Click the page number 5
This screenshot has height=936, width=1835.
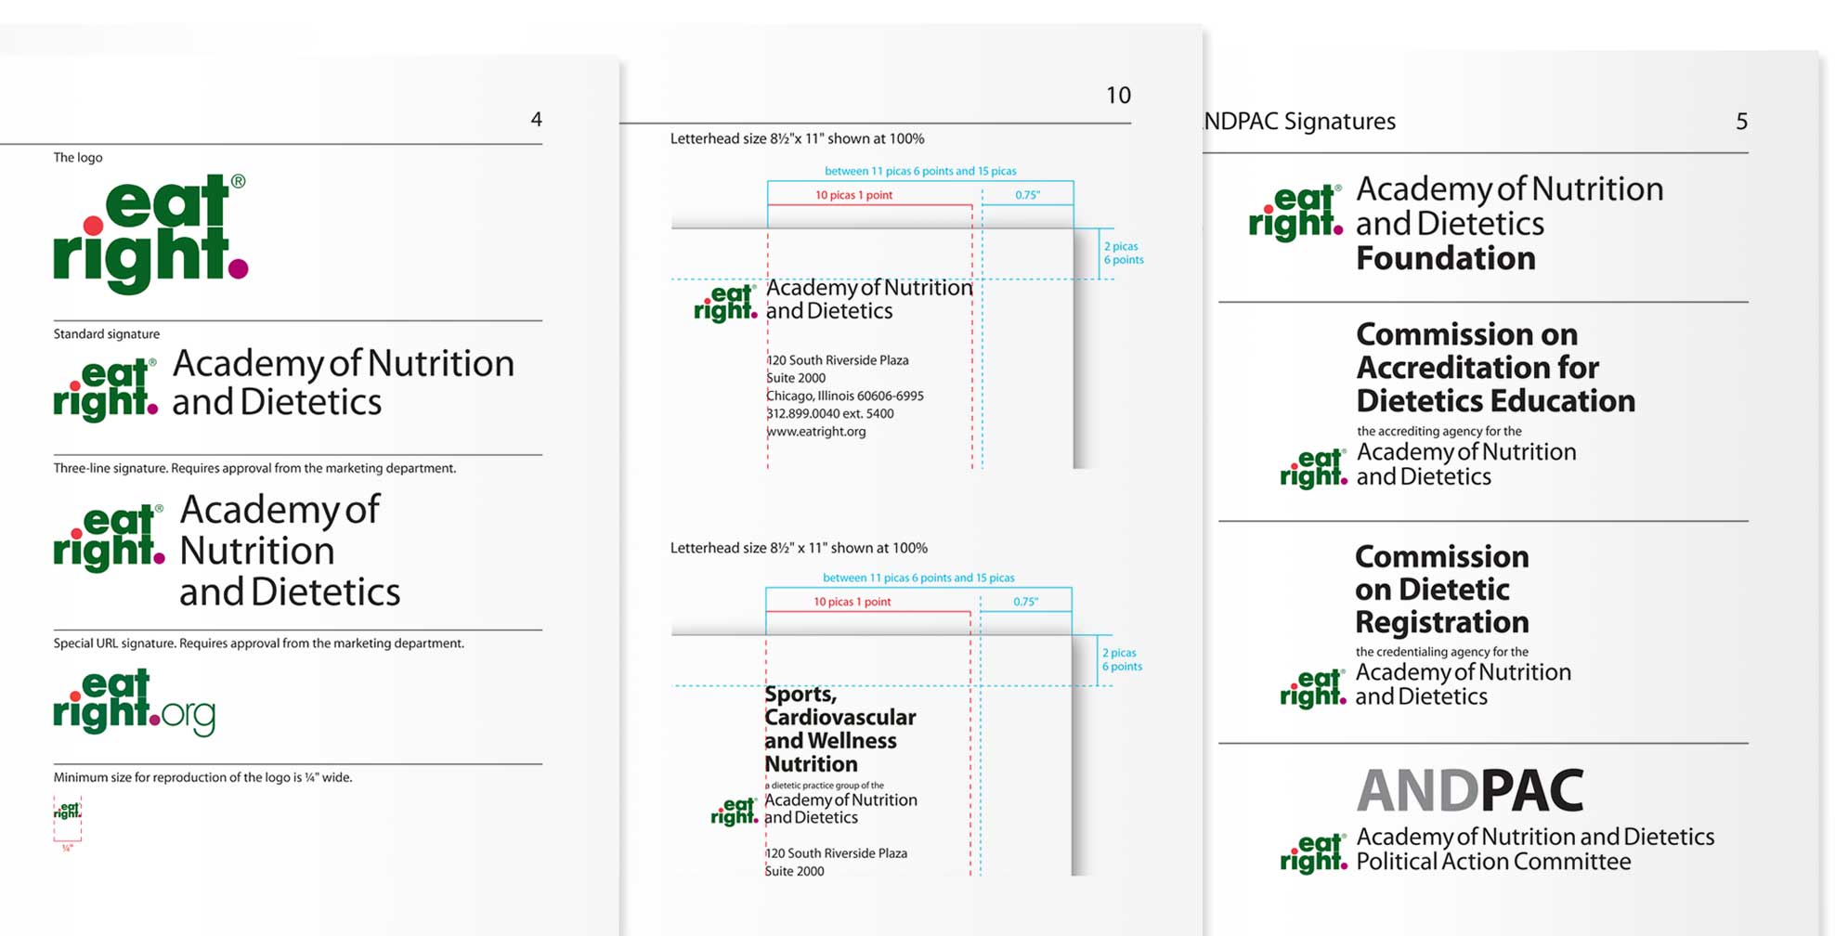[x=1741, y=122]
